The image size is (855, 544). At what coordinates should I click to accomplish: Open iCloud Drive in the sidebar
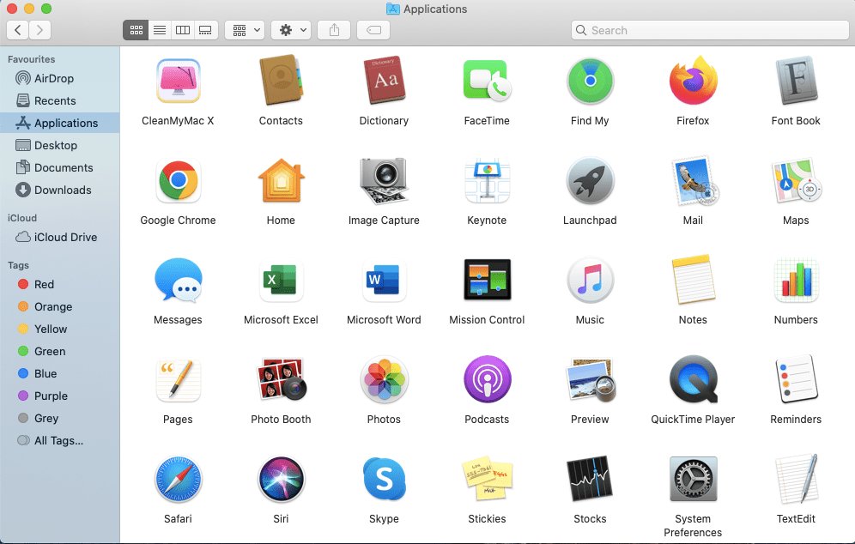(65, 238)
